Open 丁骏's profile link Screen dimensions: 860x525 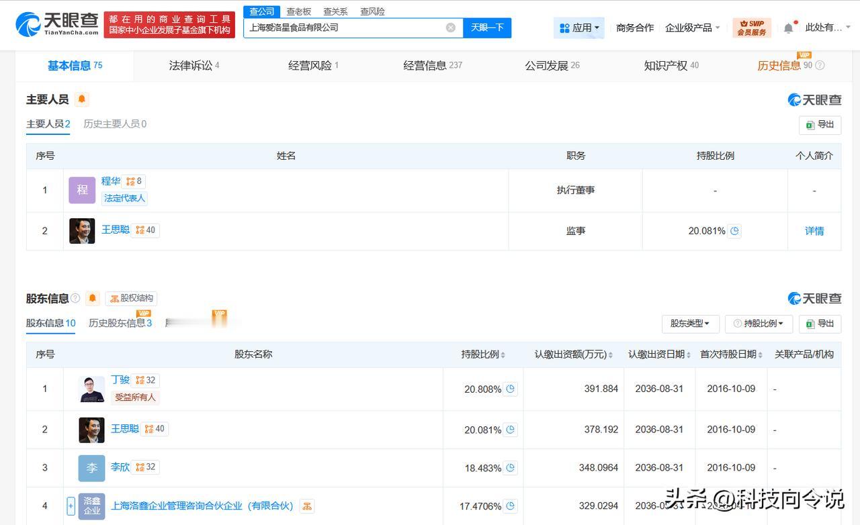coord(120,380)
